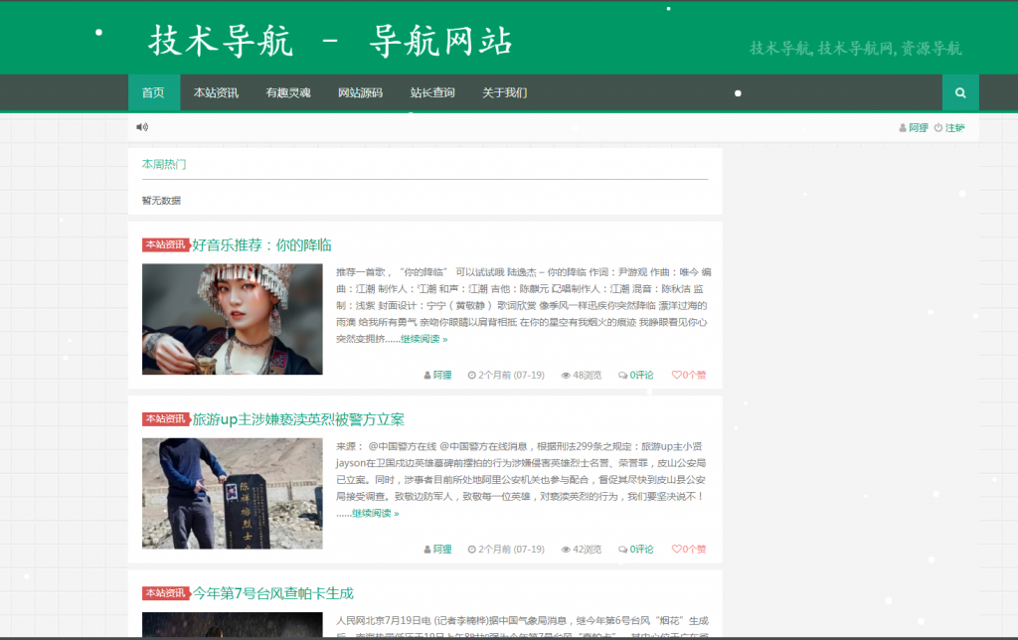1018x640 pixels.
Task: Click date 2个月前 (07-19) on 旅游up主 post
Action: pos(511,550)
